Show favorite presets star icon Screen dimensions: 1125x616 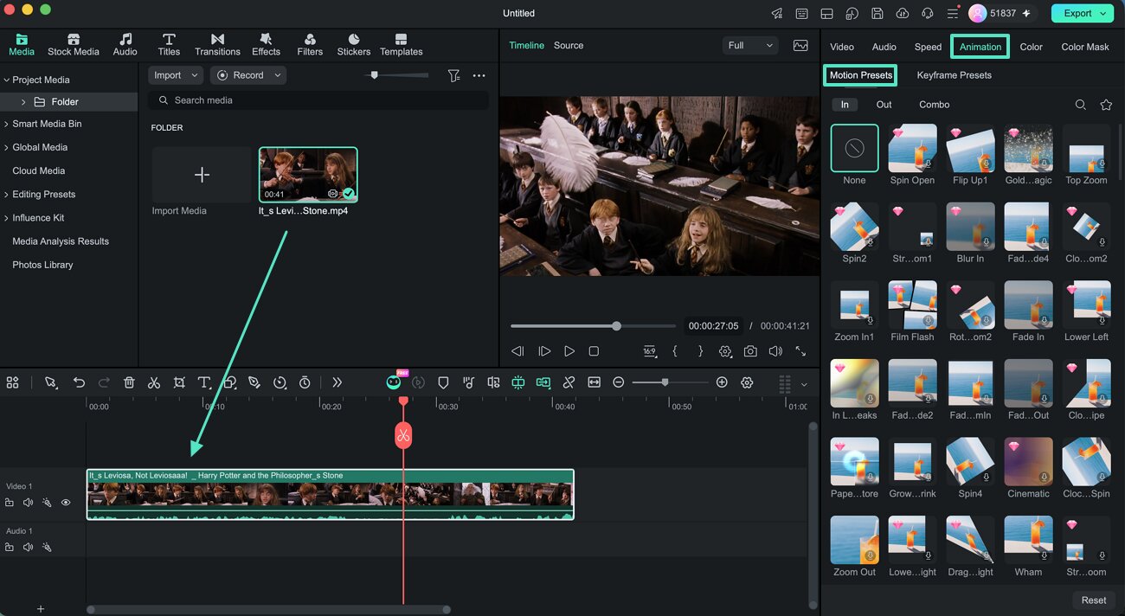(x=1106, y=105)
